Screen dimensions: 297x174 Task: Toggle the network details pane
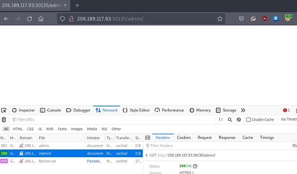[146, 138]
